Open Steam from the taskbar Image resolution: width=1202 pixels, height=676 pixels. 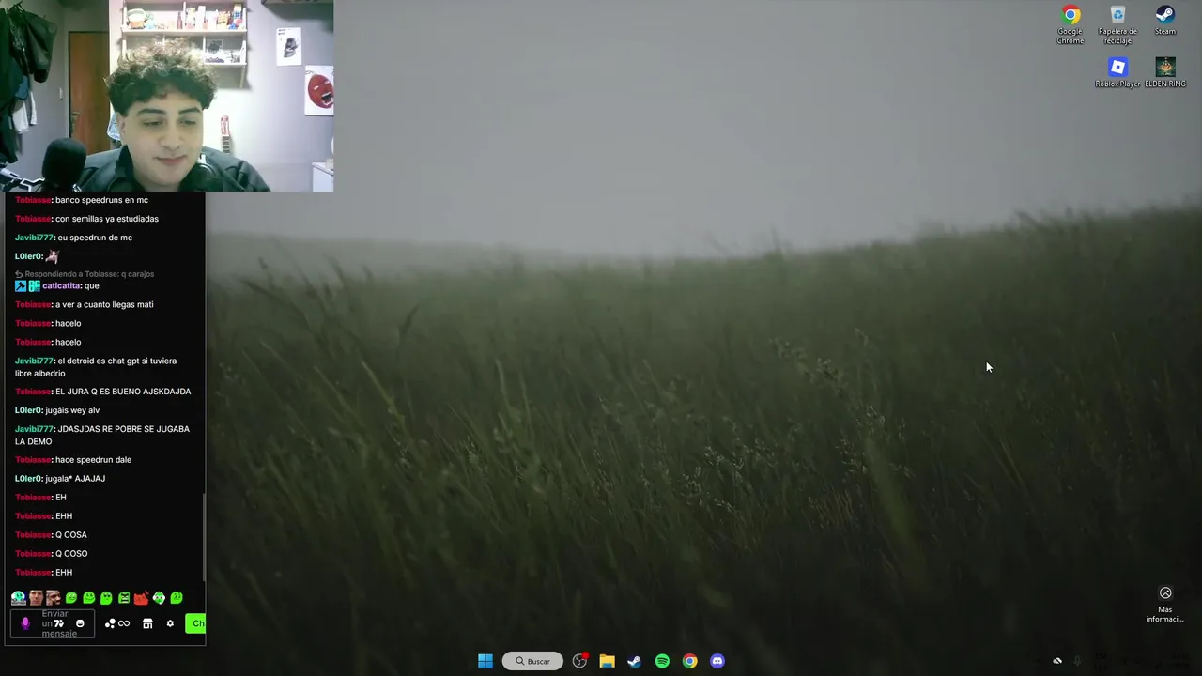pyautogui.click(x=635, y=661)
